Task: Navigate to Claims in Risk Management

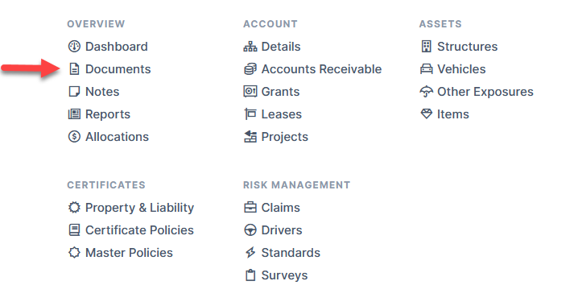Action: click(x=272, y=208)
